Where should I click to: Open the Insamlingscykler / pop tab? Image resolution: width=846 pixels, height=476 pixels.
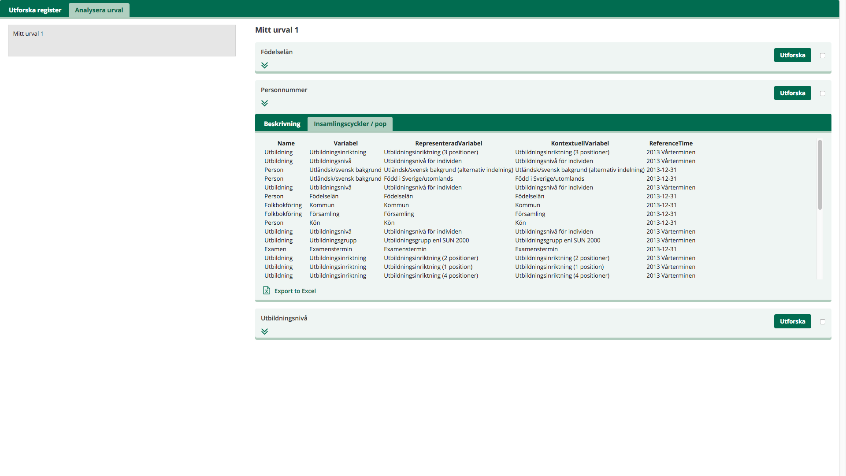[350, 124]
